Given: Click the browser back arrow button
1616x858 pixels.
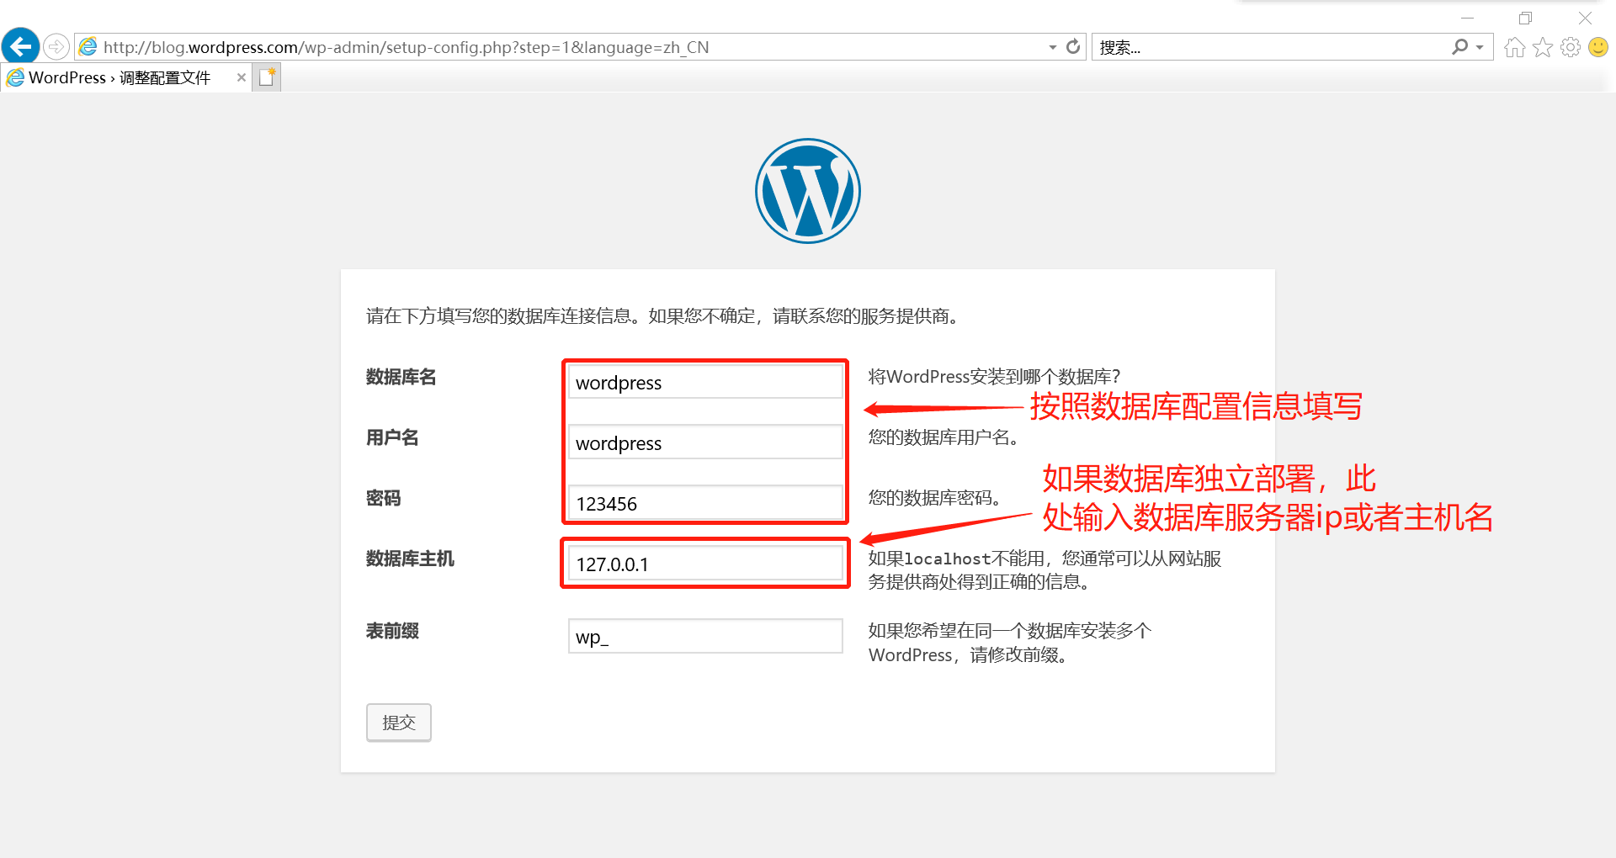Looking at the screenshot, I should pyautogui.click(x=20, y=46).
